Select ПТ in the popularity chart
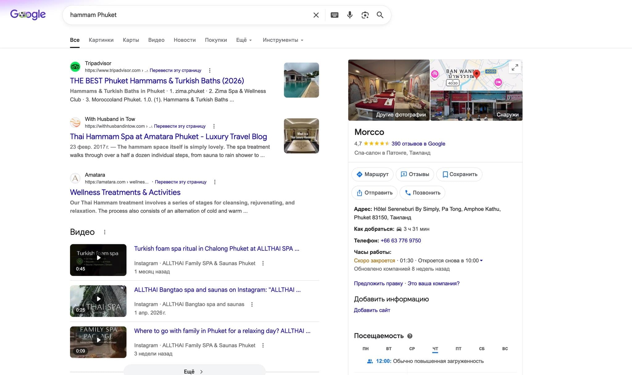The image size is (632, 375). (x=459, y=349)
